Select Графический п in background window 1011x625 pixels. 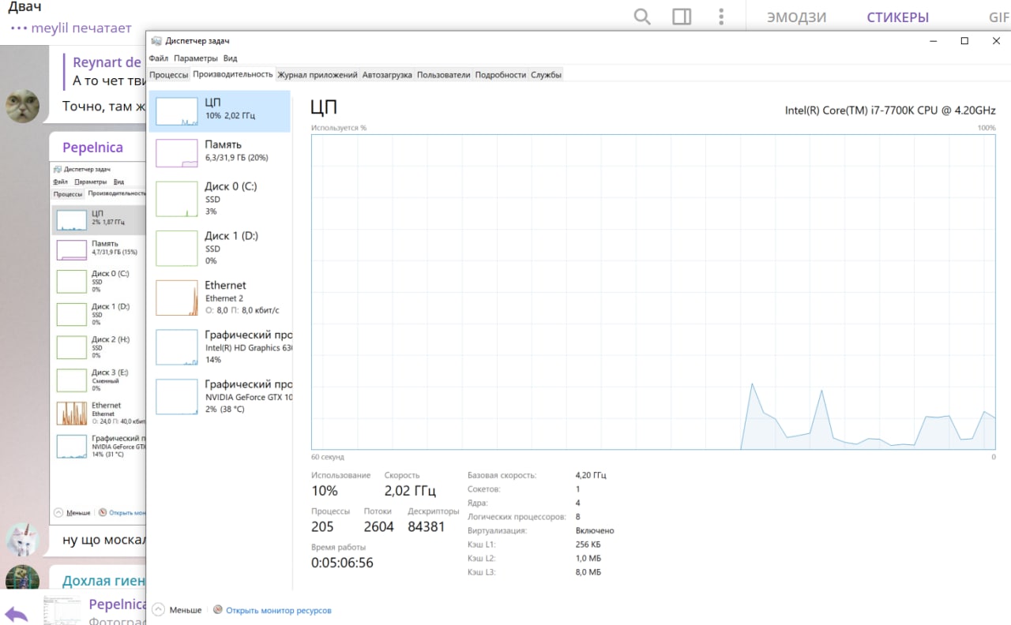coord(99,446)
